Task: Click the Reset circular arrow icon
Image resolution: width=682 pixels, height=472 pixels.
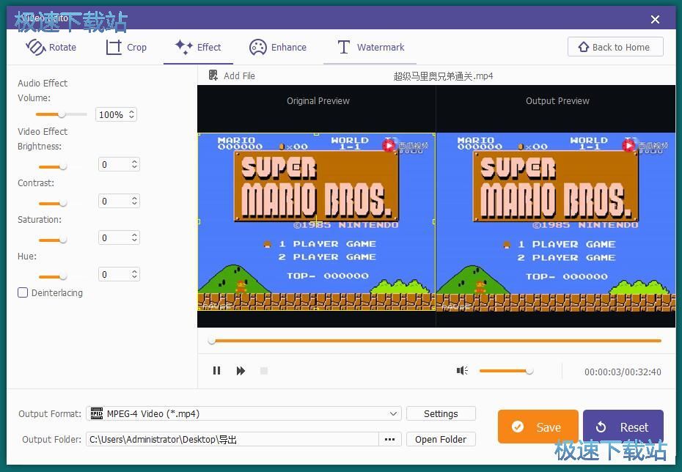Action: coord(601,427)
